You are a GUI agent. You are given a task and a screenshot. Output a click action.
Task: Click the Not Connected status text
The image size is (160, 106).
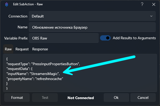point(81,98)
